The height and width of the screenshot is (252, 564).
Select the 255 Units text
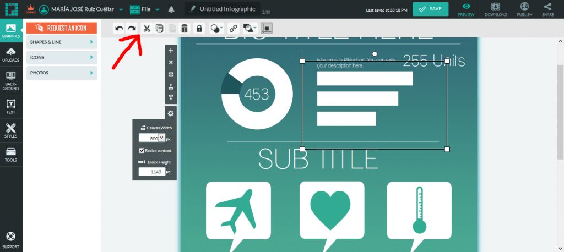pos(434,61)
